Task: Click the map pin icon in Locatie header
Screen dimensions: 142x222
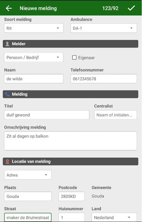Action: point(7,162)
